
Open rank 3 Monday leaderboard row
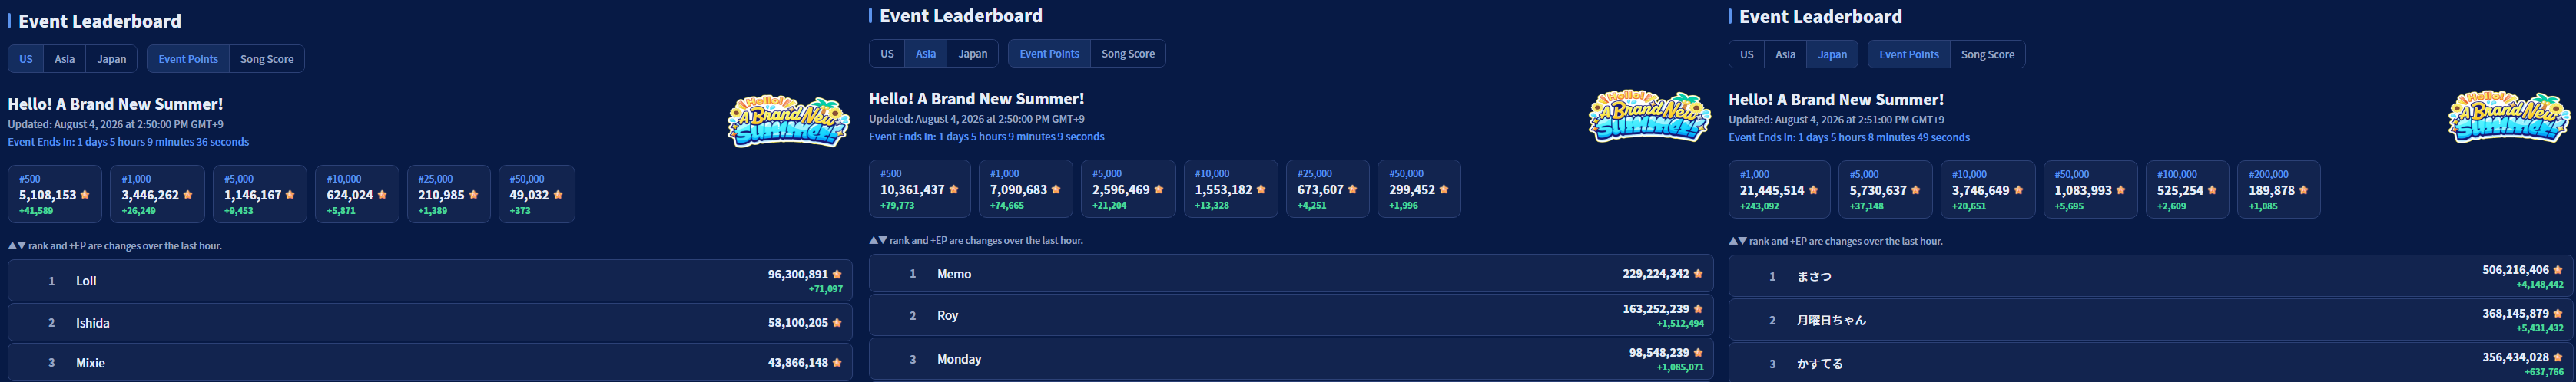1291,359
